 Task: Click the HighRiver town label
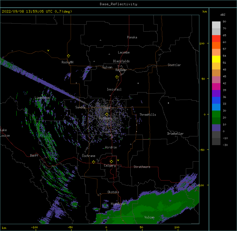tap(118, 204)
